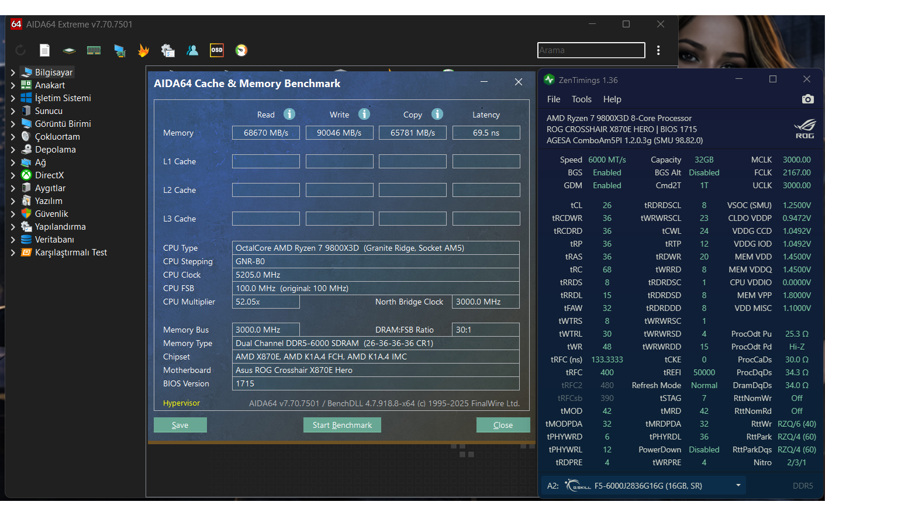Expand the İşletim Sistemi tree node
Screen dimensions: 898x505
coord(13,98)
